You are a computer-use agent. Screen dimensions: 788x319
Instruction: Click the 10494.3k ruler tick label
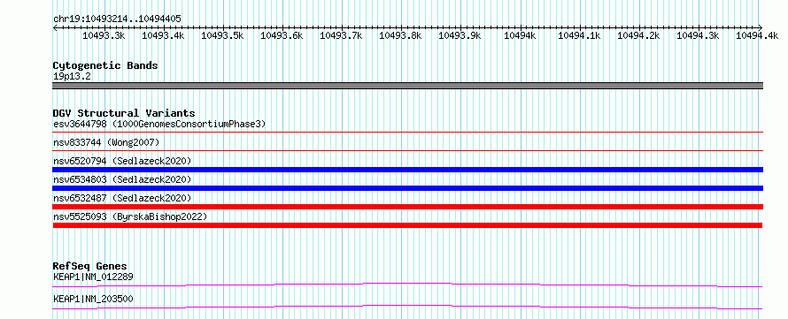[698, 35]
